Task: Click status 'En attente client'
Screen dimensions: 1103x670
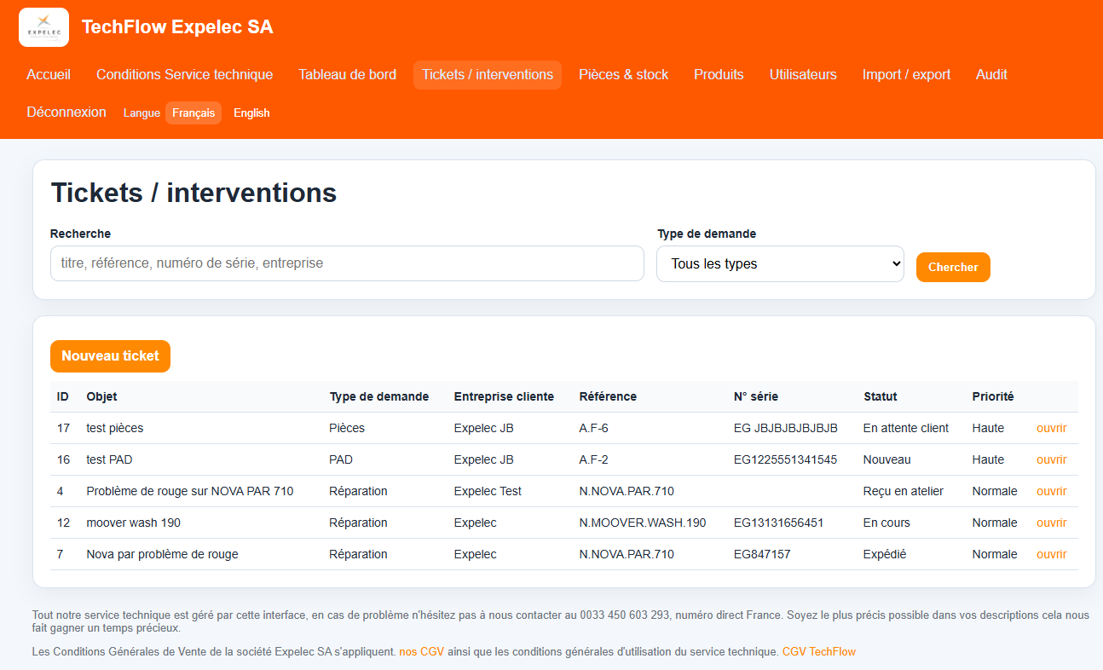Action: 906,428
